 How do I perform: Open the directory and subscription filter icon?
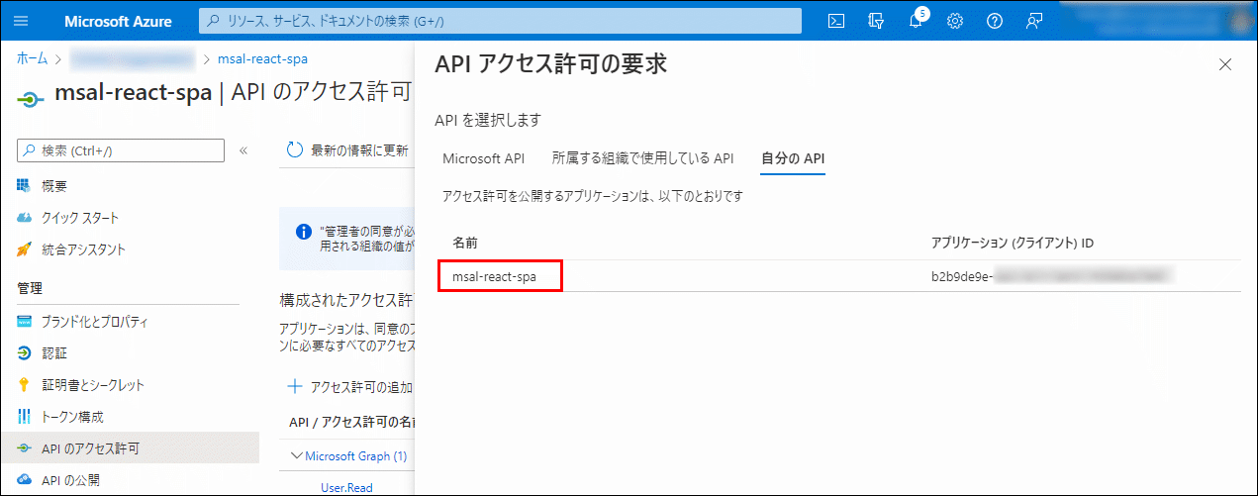click(x=876, y=21)
